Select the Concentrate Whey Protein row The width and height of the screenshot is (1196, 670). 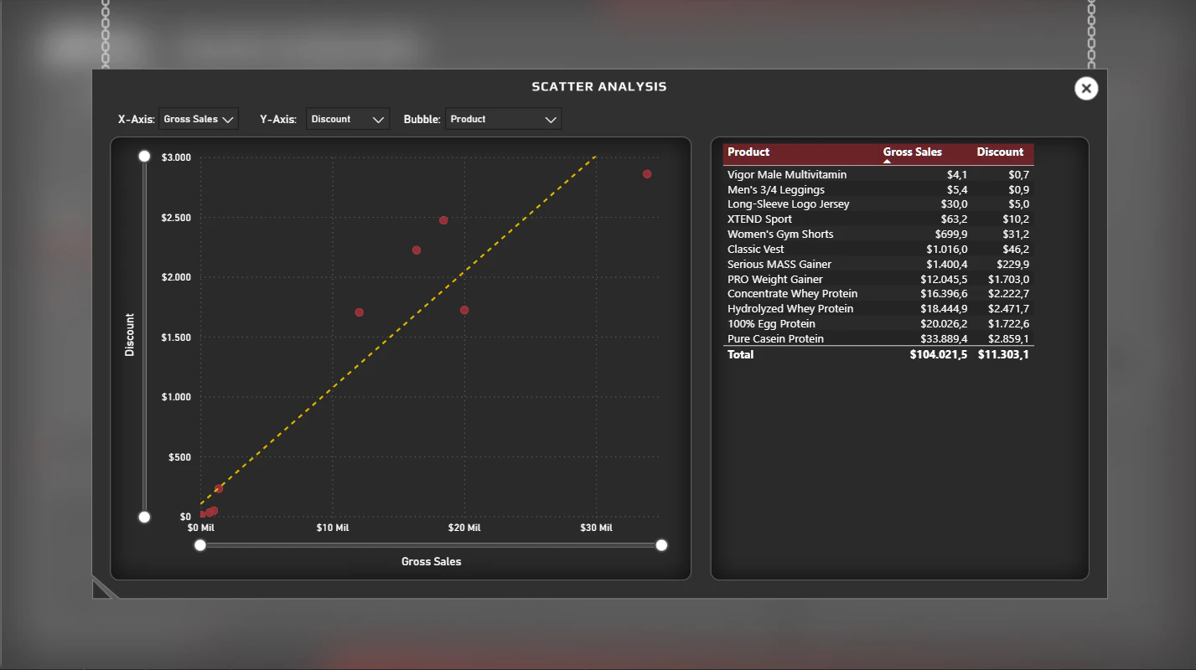pos(878,294)
